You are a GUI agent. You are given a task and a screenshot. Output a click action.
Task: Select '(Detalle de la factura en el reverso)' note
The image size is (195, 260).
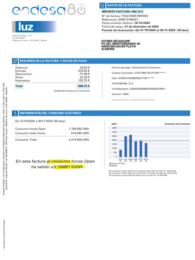[x=72, y=91]
